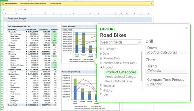
Task: Select Product Categories in the field tree
Action: click(x=121, y=72)
